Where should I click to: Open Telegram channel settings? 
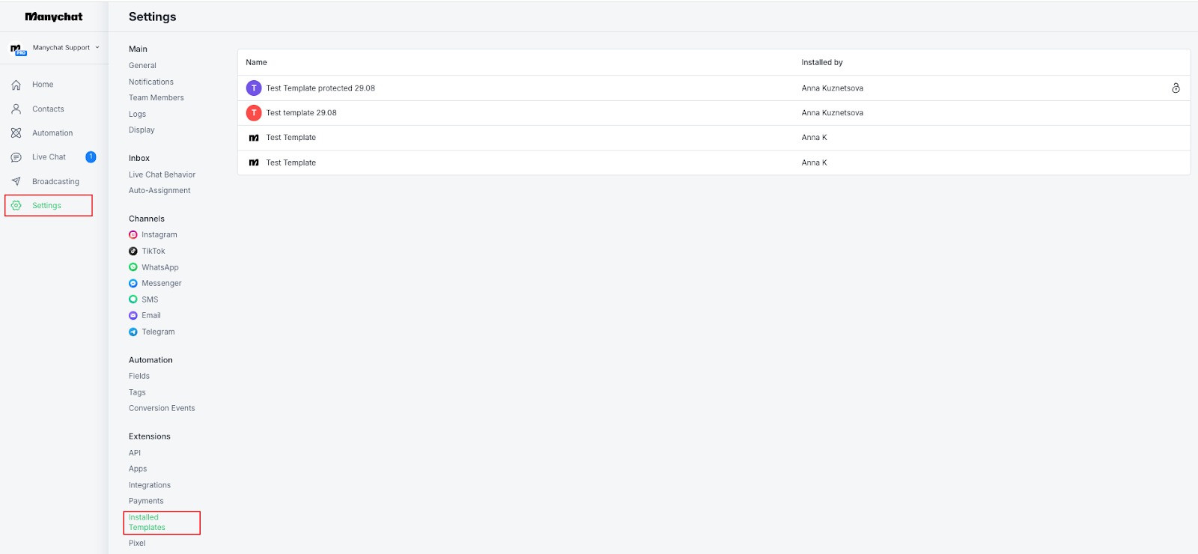(158, 332)
